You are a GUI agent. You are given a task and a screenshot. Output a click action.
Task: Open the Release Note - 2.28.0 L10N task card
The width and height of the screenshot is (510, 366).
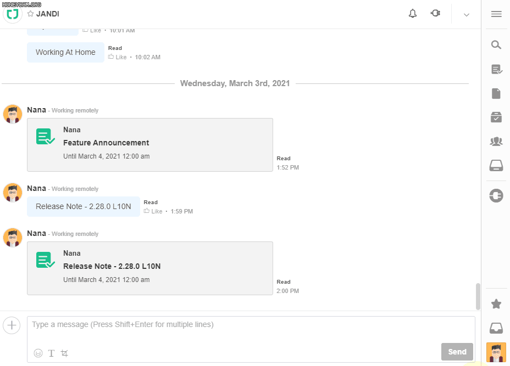click(150, 268)
